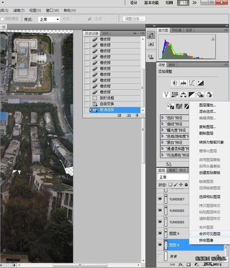Add a Brightness/Contrast adjustment
Screen dimensions: 230x268
click(175, 83)
